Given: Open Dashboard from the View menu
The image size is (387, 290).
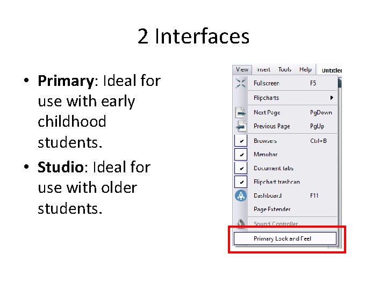Looking at the screenshot, I should tap(292, 196).
